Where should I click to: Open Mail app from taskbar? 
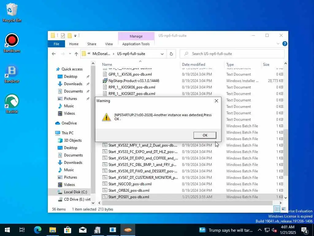pos(83,230)
